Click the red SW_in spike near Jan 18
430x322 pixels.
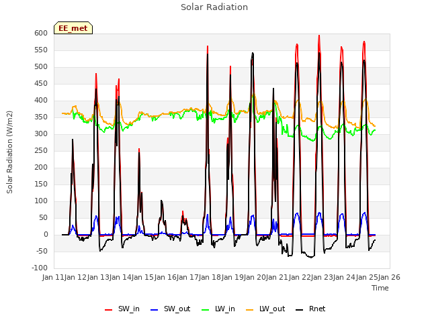(208, 46)
